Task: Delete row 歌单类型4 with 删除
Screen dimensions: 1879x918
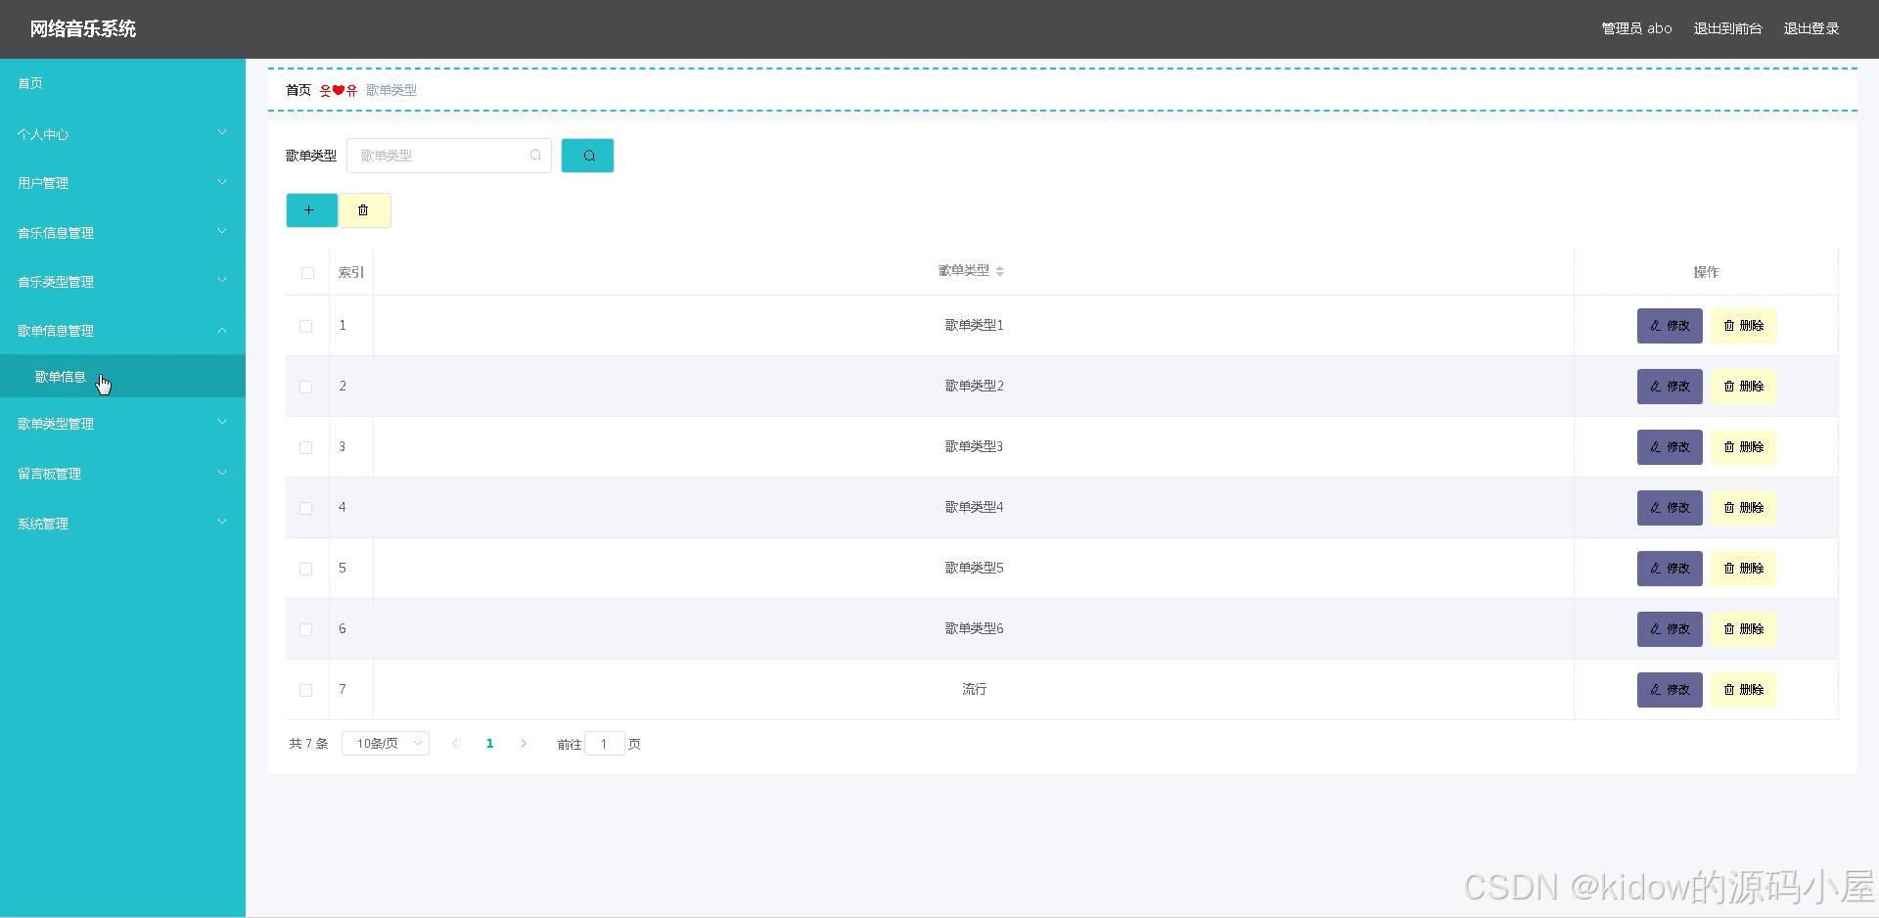Action: tap(1743, 508)
